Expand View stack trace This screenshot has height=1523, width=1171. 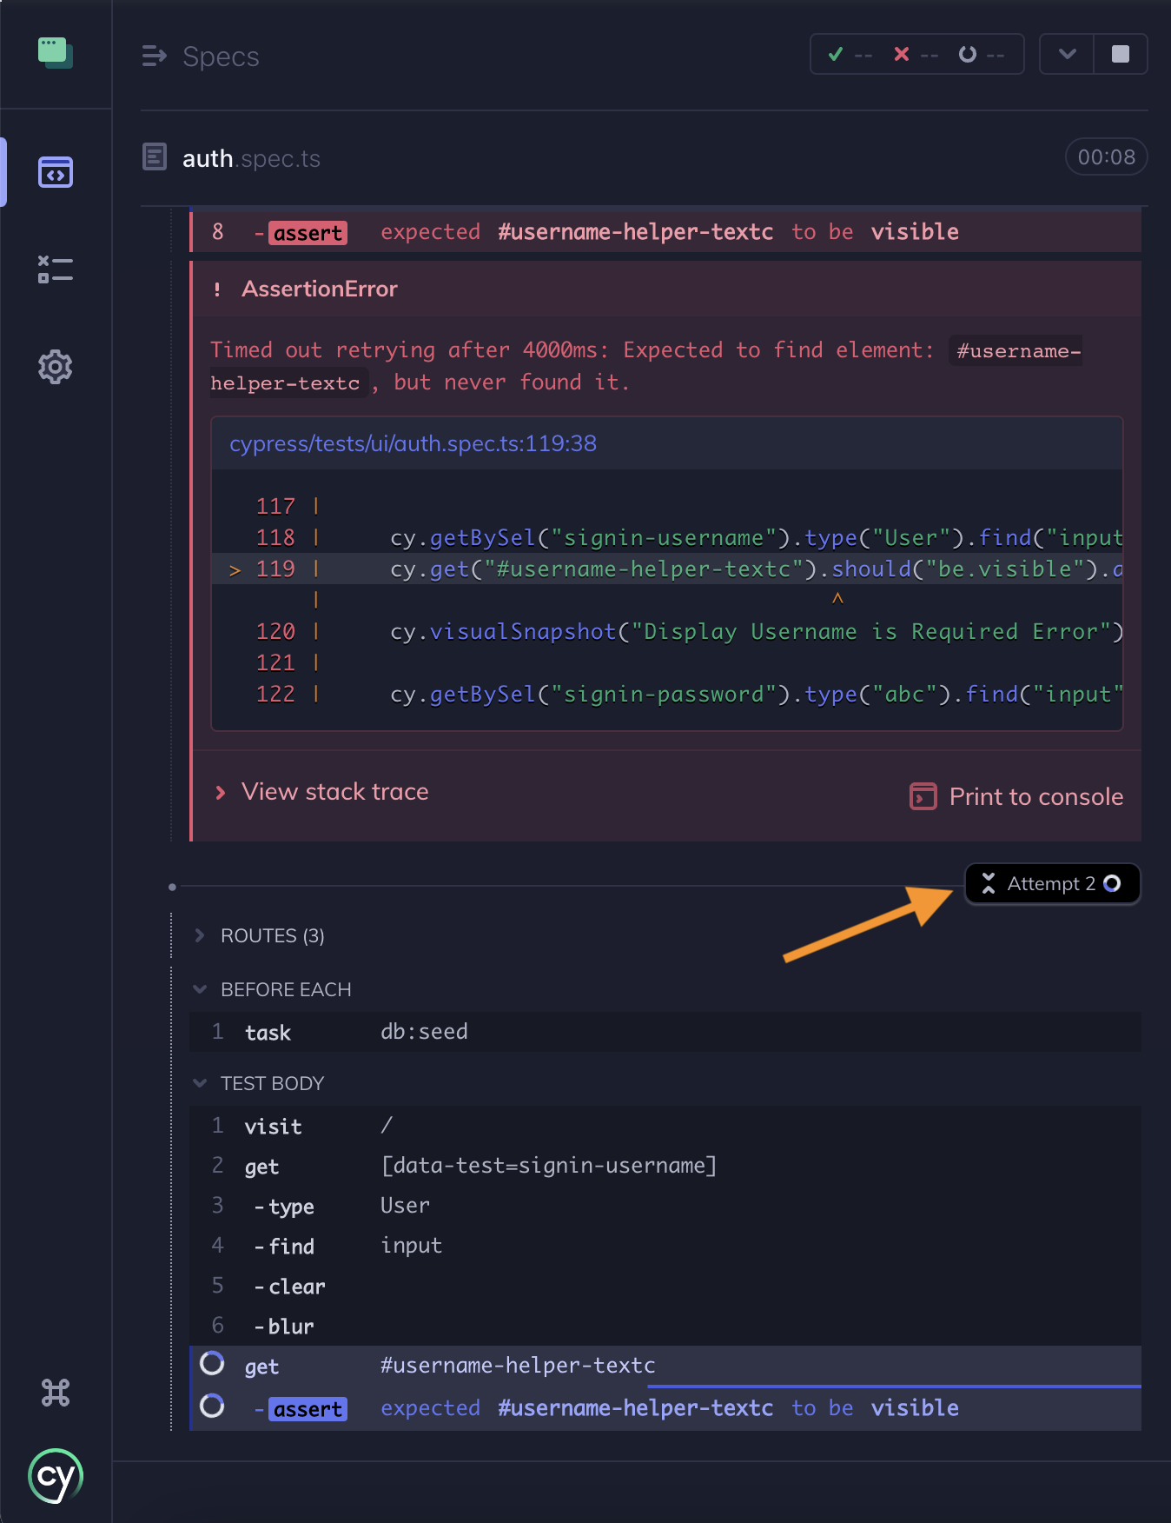click(x=334, y=792)
